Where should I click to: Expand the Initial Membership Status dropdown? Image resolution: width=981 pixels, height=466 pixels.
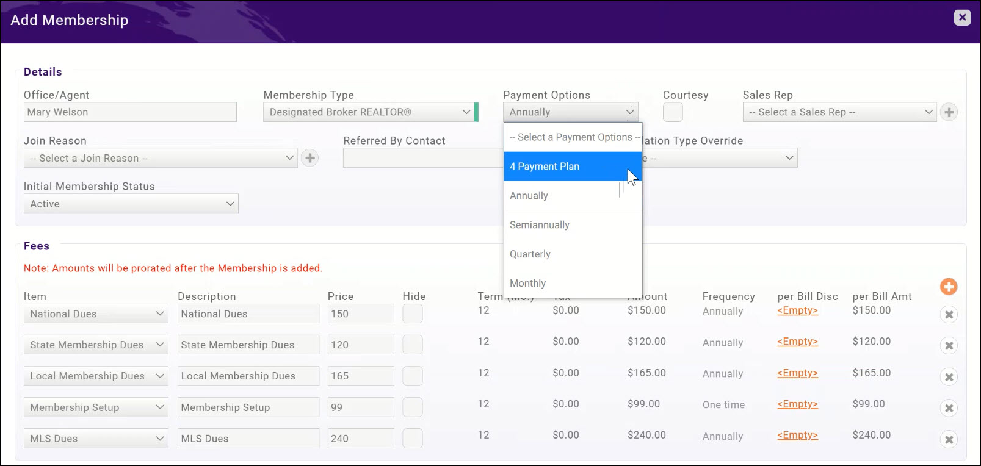coord(131,204)
